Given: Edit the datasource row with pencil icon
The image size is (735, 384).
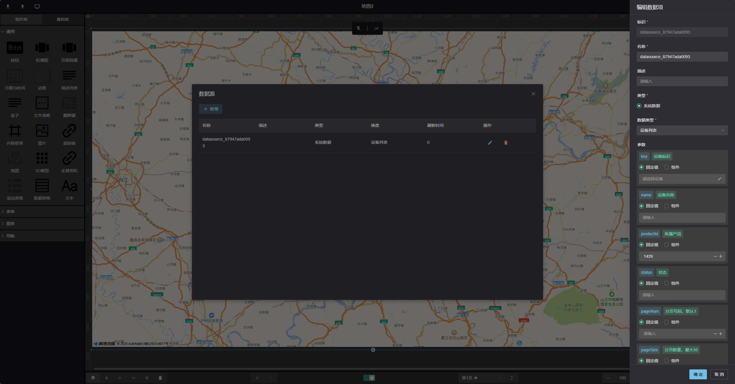Looking at the screenshot, I should click(x=490, y=143).
